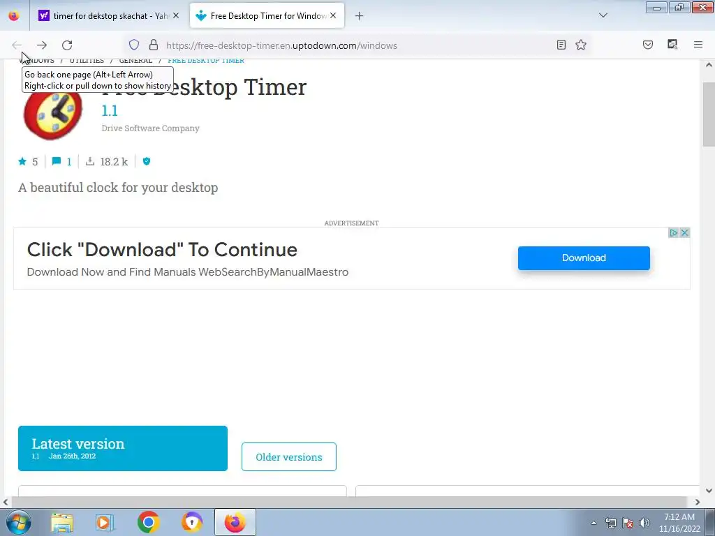Open the network status tray icon
The image size is (715, 536).
point(610,523)
